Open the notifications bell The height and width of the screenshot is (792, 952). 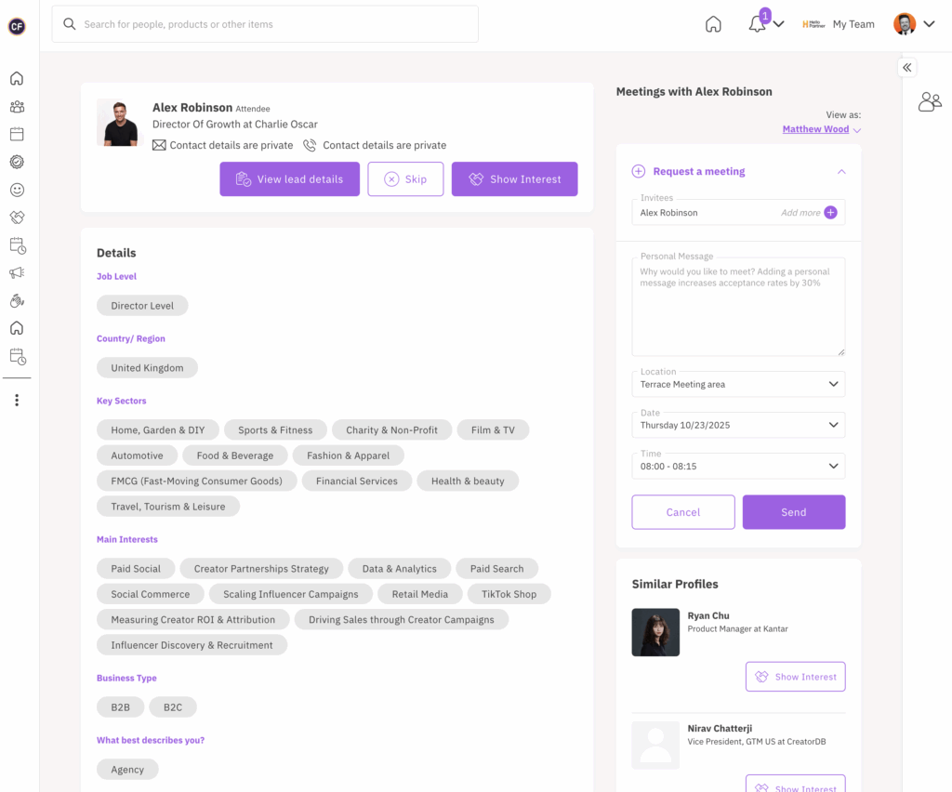pos(758,24)
